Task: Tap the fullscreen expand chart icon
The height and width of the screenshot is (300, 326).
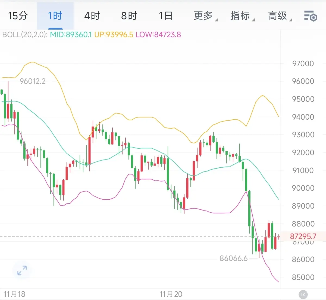Action: (22, 270)
